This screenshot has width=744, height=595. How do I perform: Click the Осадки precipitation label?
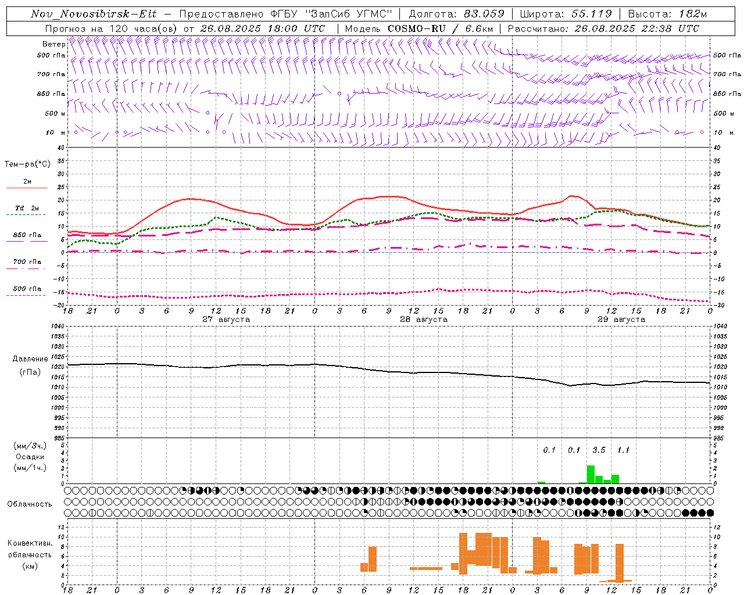30,457
